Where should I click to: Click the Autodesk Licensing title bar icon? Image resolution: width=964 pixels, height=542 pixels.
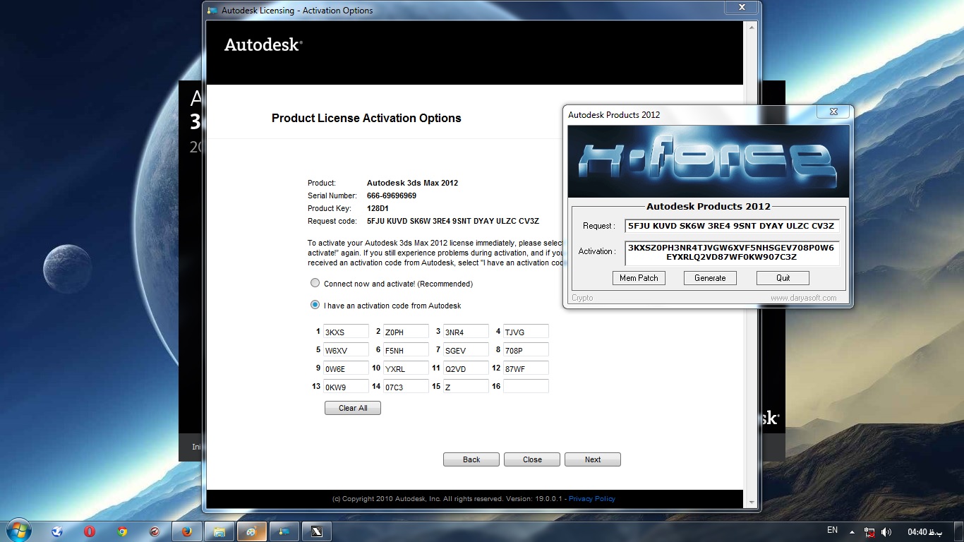click(212, 11)
